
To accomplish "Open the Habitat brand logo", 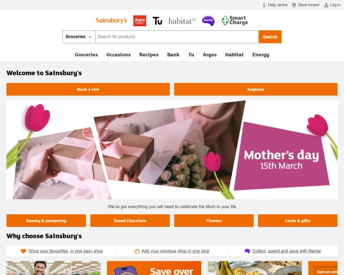I will (182, 21).
